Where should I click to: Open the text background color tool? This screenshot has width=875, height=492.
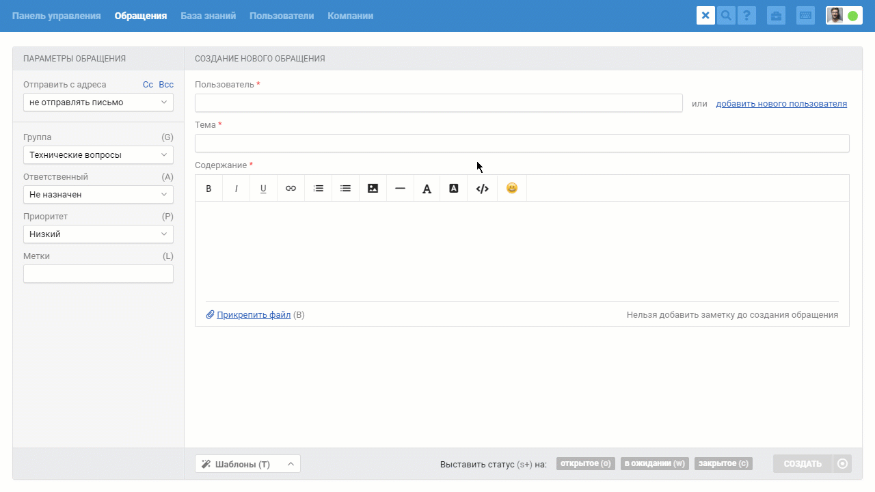tap(453, 189)
